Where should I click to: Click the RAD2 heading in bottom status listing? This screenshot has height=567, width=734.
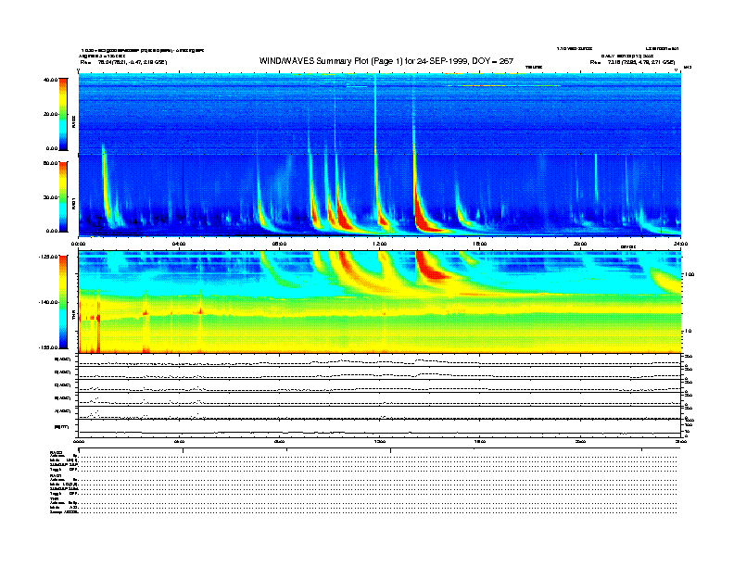pos(56,452)
